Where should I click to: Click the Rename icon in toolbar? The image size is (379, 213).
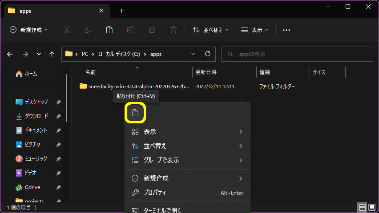pos(130,30)
